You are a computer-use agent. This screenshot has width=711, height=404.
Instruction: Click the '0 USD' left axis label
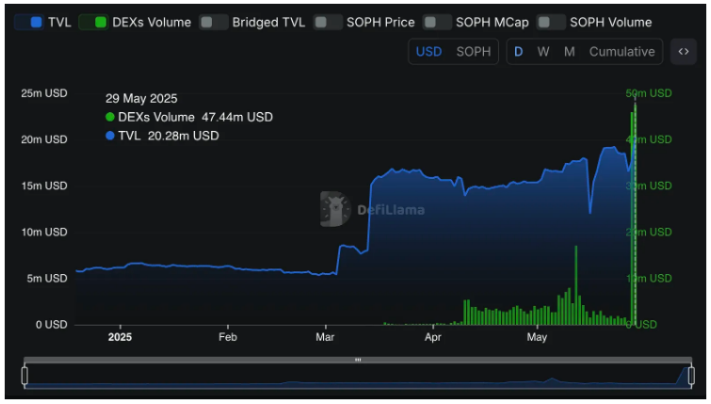pyautogui.click(x=51, y=325)
